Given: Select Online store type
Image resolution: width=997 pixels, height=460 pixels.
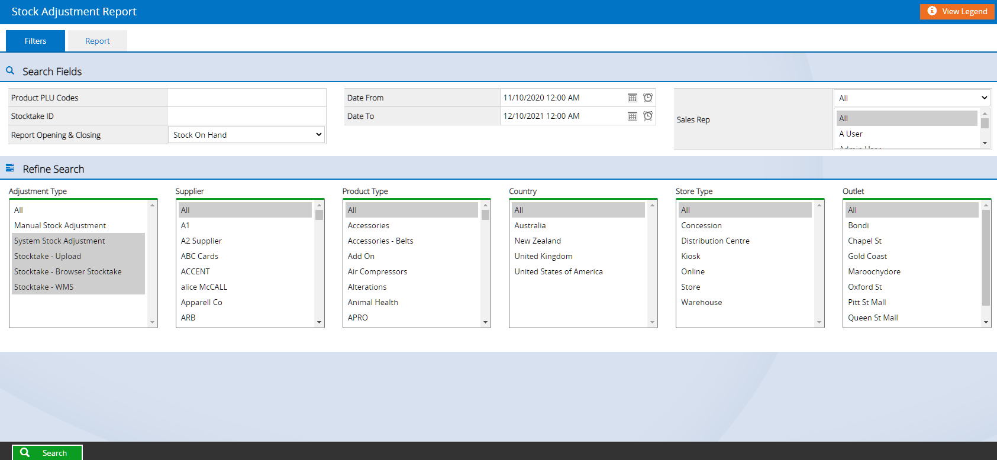Looking at the screenshot, I should 746,271.
